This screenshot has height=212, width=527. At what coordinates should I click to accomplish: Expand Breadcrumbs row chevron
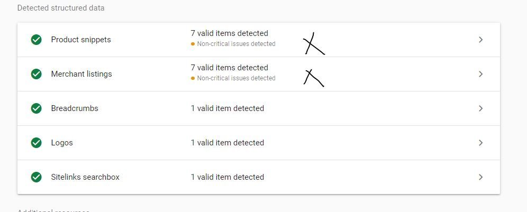coord(480,108)
